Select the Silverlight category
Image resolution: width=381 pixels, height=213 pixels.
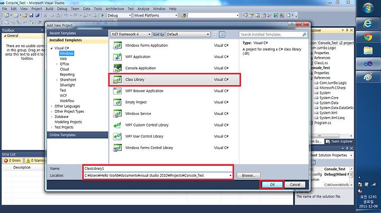pos(67,85)
